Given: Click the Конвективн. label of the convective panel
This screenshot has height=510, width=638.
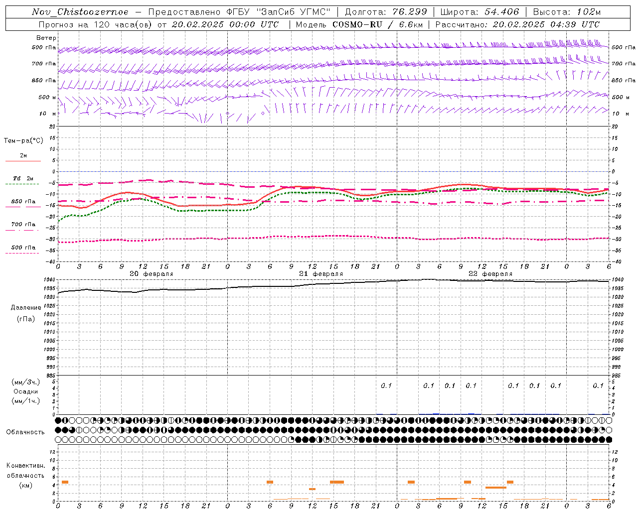Looking at the screenshot, I should [26, 466].
